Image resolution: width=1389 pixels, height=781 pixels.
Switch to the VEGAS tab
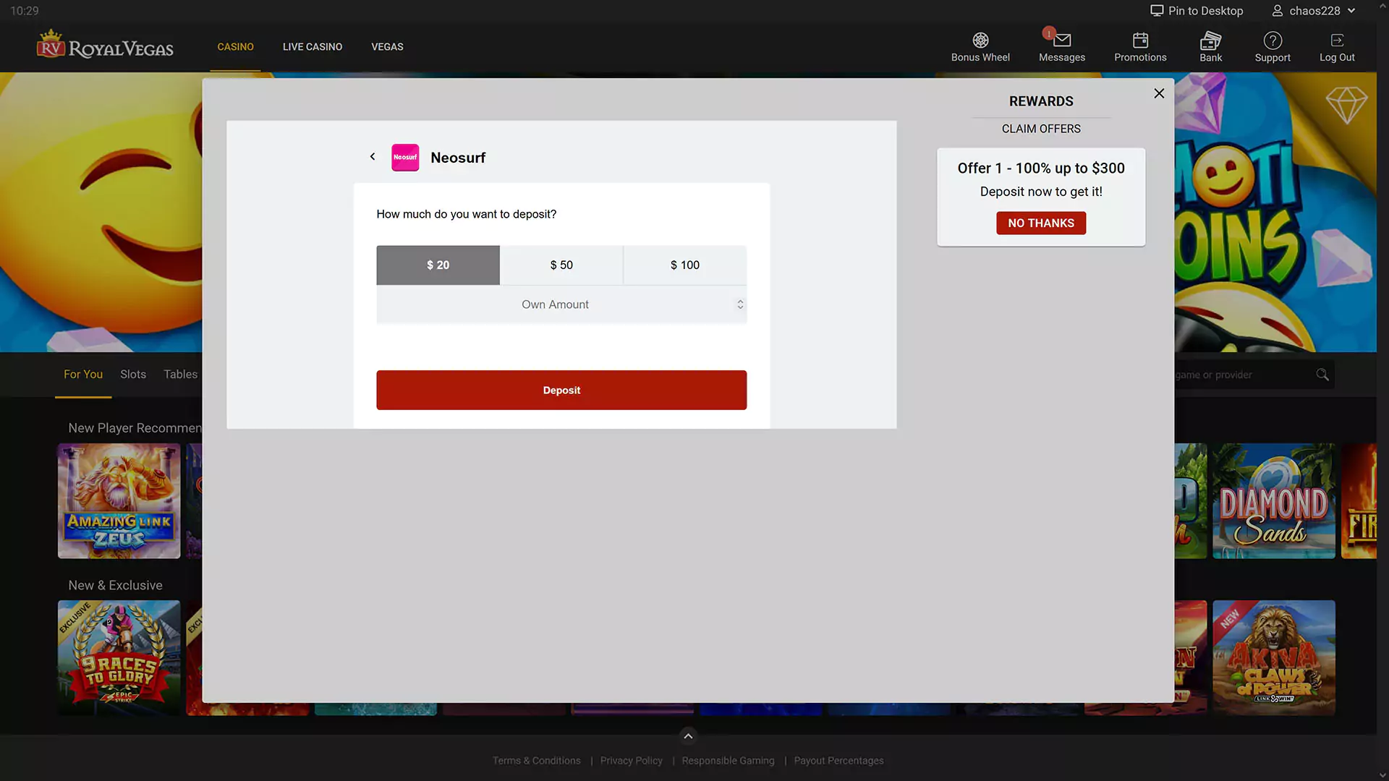(x=387, y=47)
